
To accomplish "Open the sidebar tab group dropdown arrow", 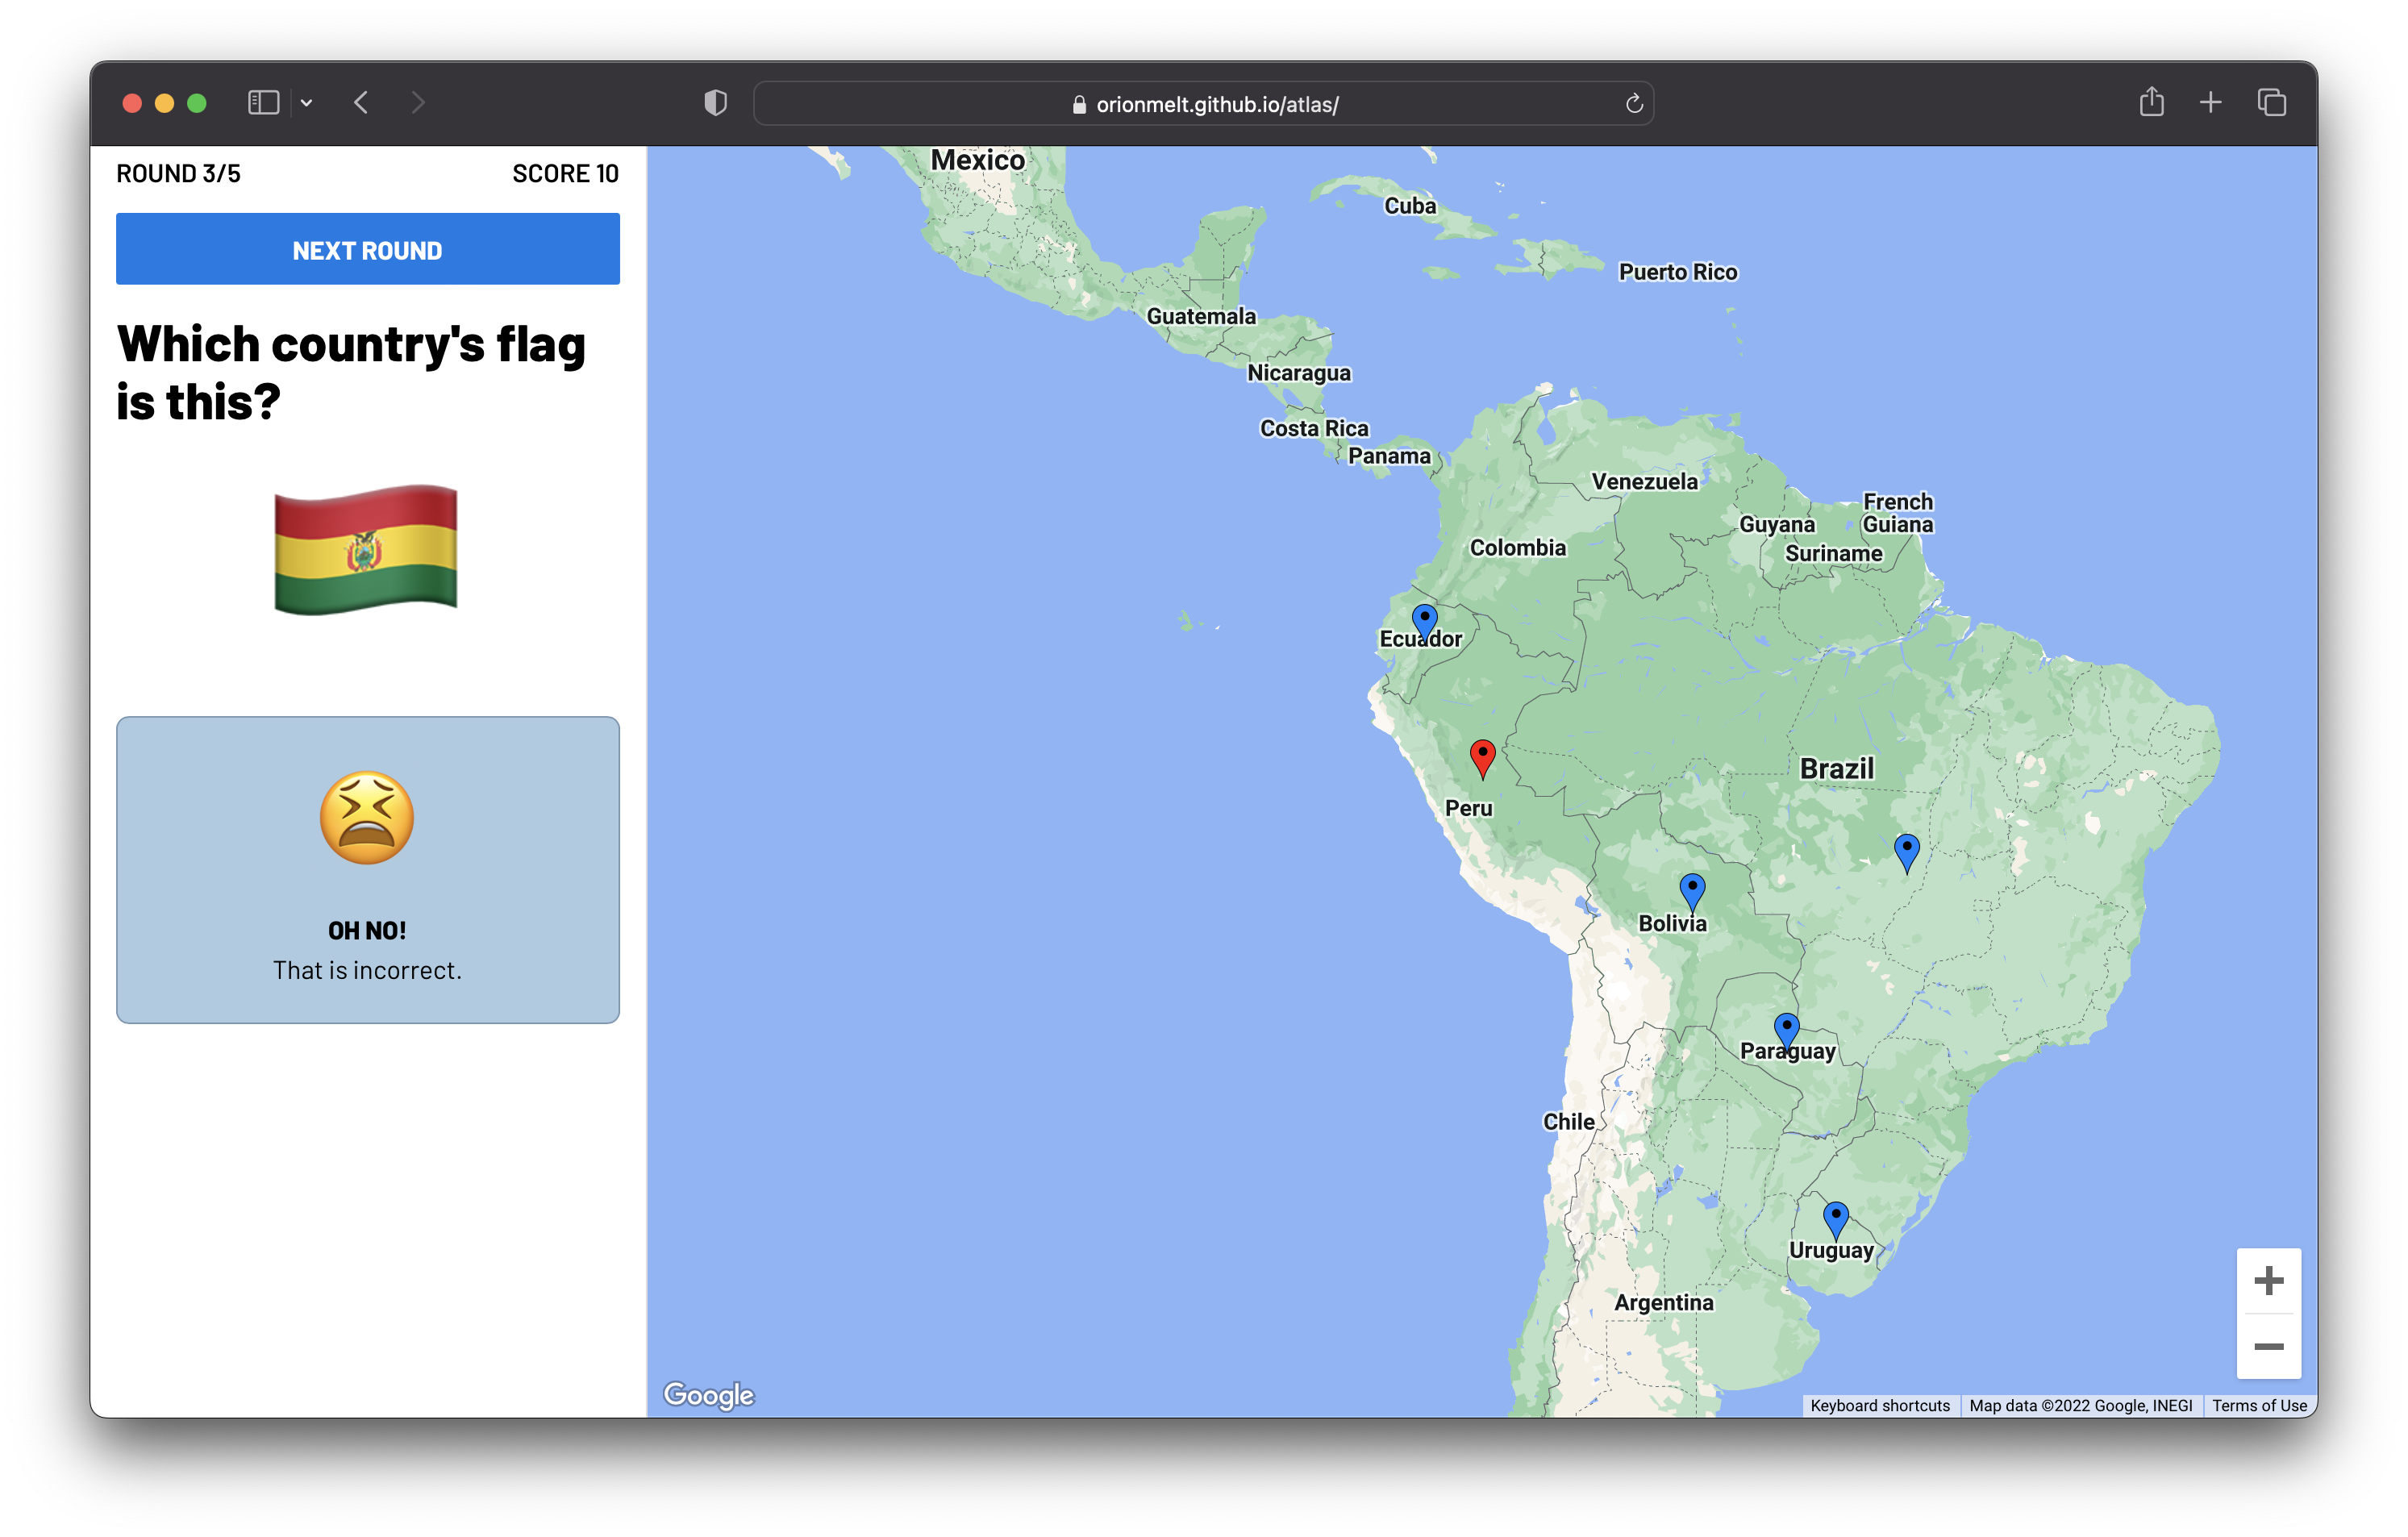I will (x=307, y=103).
